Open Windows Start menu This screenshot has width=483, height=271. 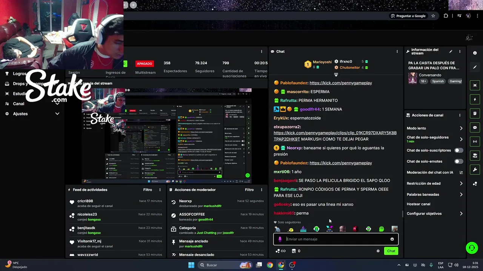coord(191,265)
